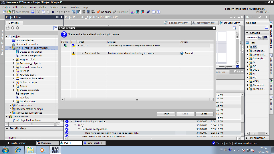274x154 pixels.
Task: Open the Edit menu
Action: tap(15, 7)
